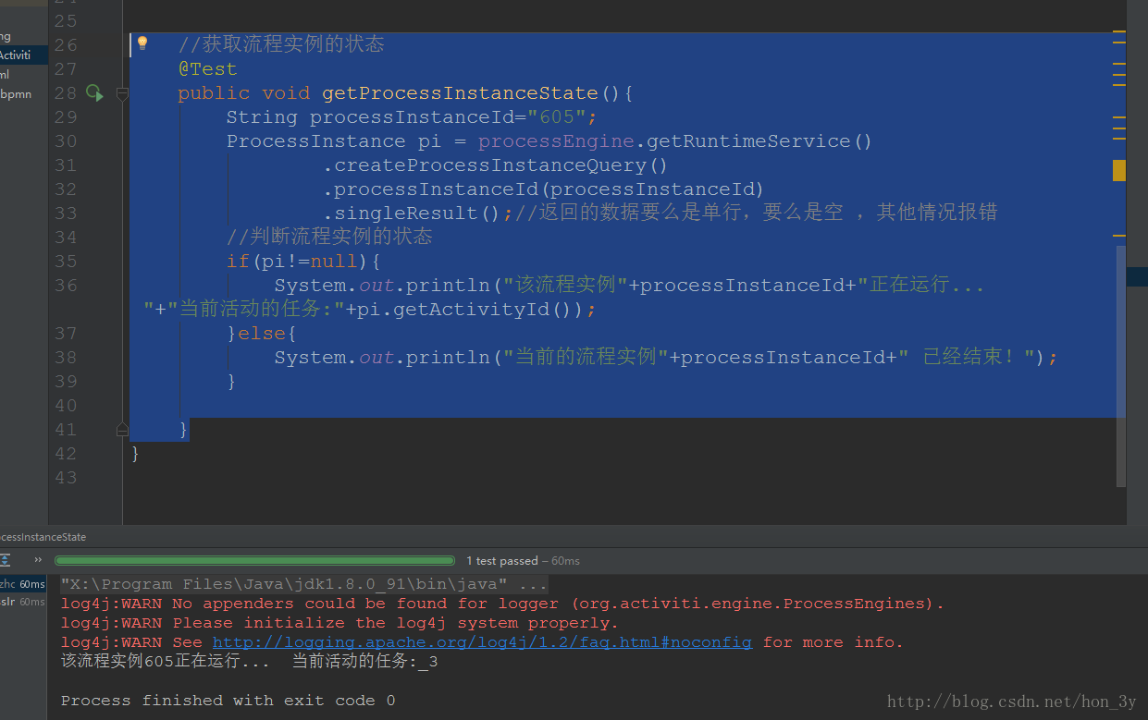Click the comment '//判断流程实例的状态' on line 34

tap(329, 238)
